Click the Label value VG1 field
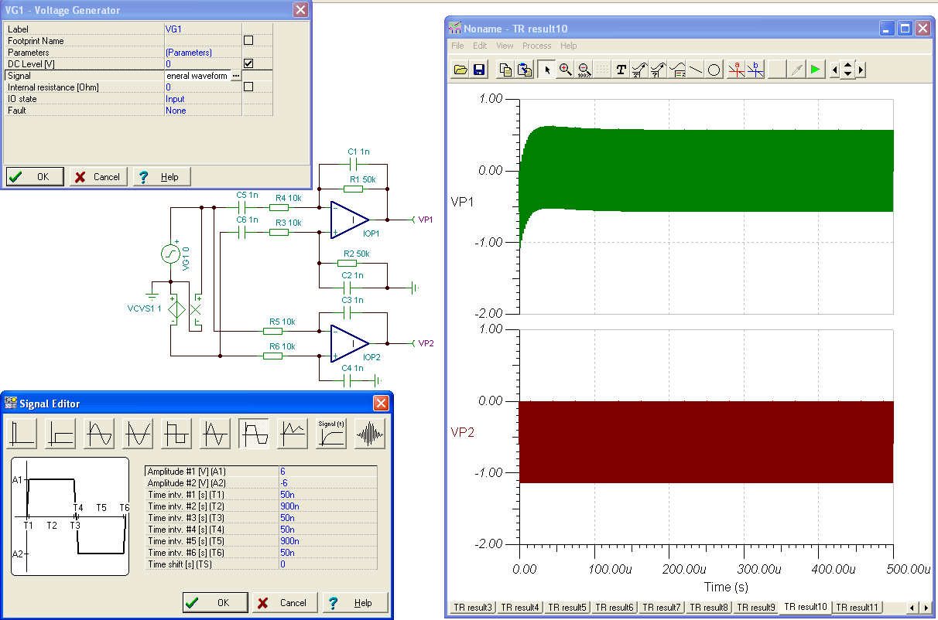 (203, 29)
